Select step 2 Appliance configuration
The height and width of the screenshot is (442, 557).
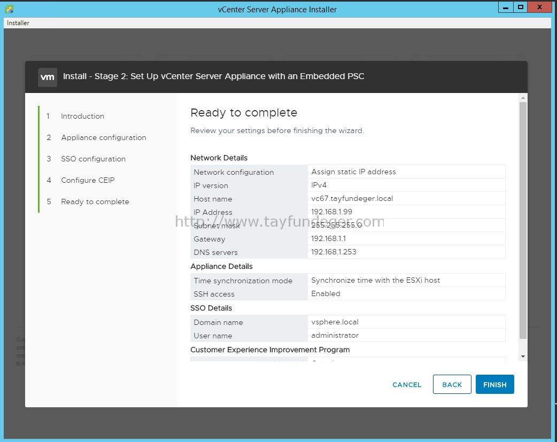pyautogui.click(x=103, y=137)
